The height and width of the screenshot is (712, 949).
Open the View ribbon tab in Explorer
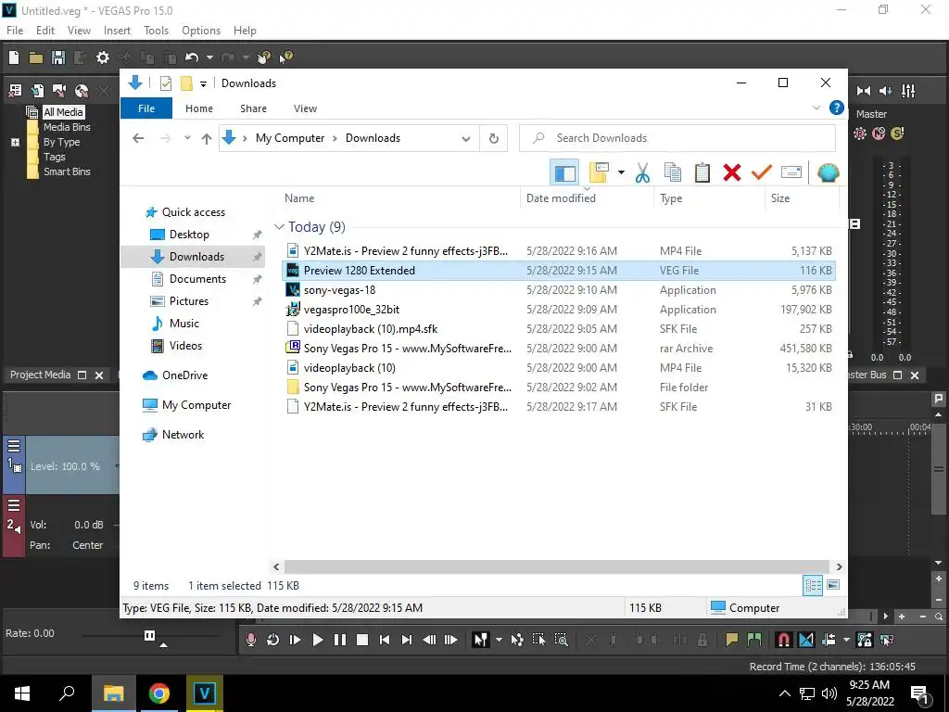(305, 108)
